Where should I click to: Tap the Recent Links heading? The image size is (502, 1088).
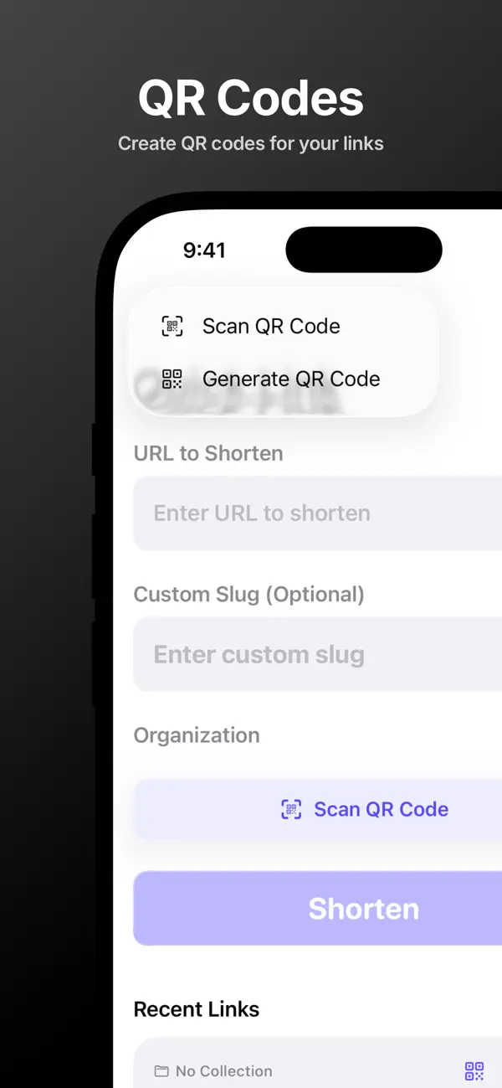(197, 1008)
